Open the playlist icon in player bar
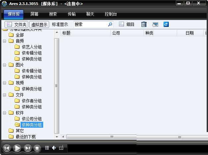Screen dimensions: 208x155 [47, 148]
